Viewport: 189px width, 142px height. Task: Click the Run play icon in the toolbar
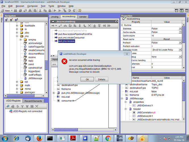(55, 11)
